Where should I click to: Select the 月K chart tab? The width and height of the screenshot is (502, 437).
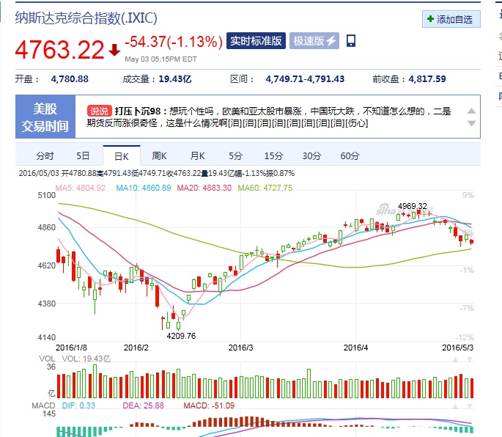pos(198,156)
